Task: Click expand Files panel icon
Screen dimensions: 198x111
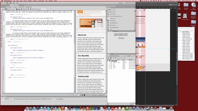Action: [124, 58]
